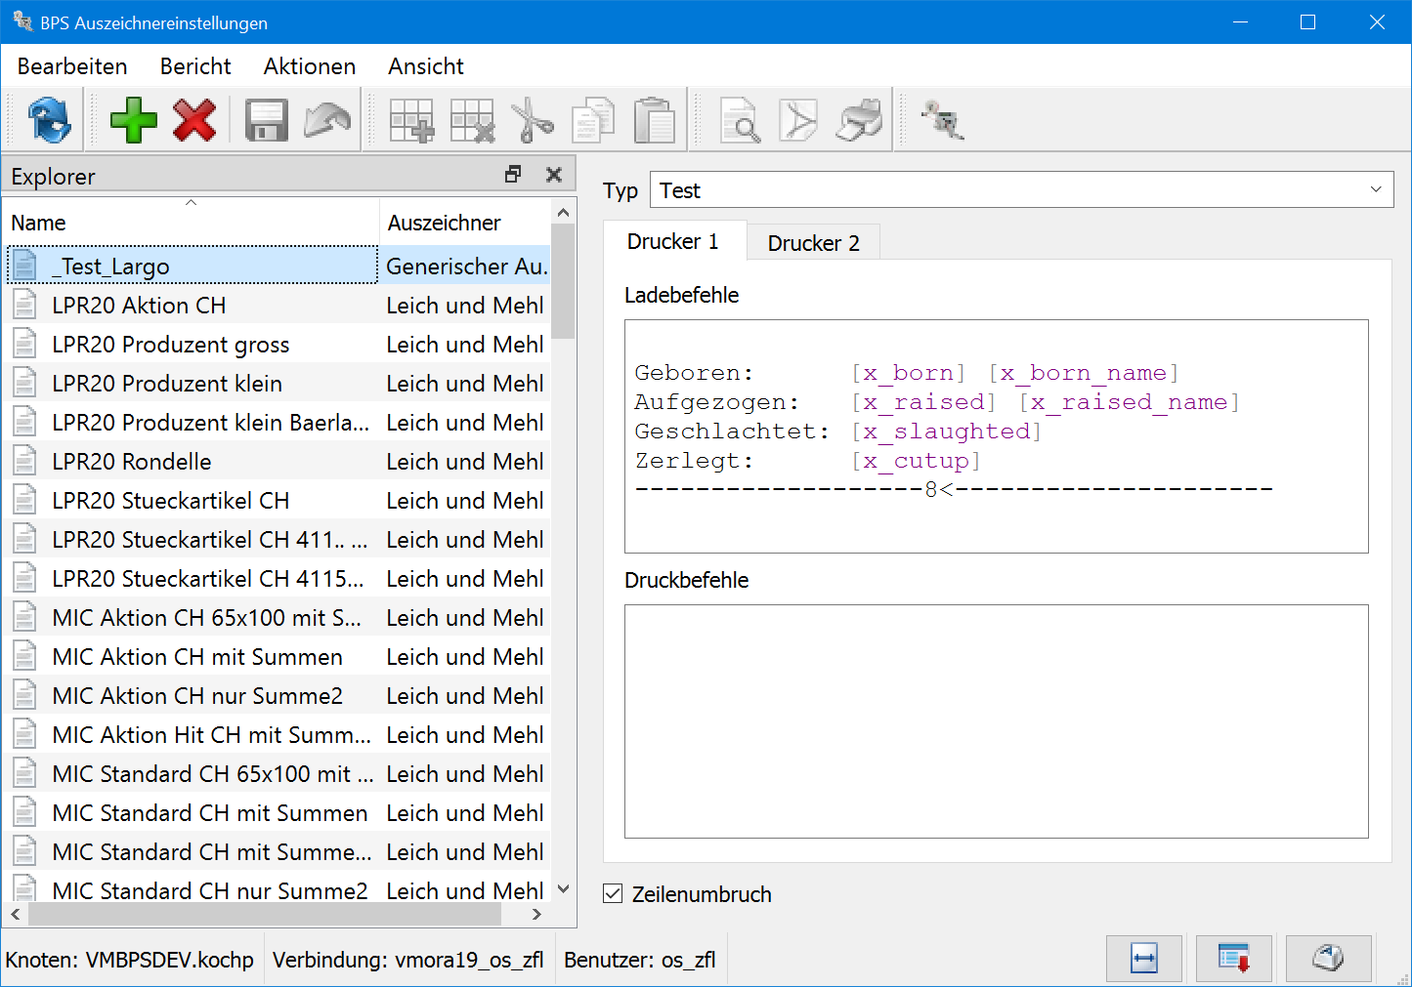Click the magnifier print preview icon

(x=740, y=121)
